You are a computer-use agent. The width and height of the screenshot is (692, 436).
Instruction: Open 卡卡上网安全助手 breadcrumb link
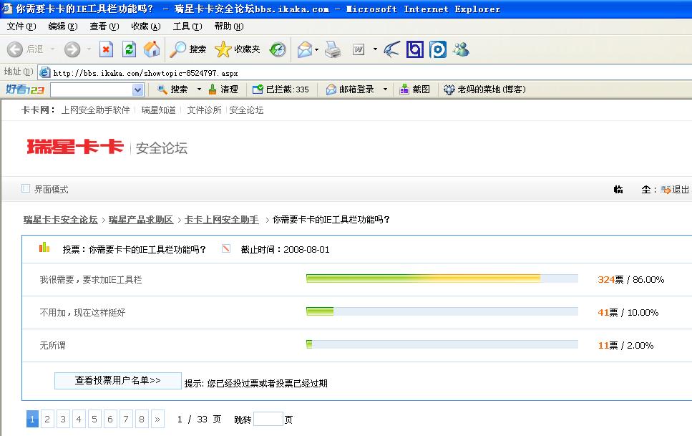(222, 220)
